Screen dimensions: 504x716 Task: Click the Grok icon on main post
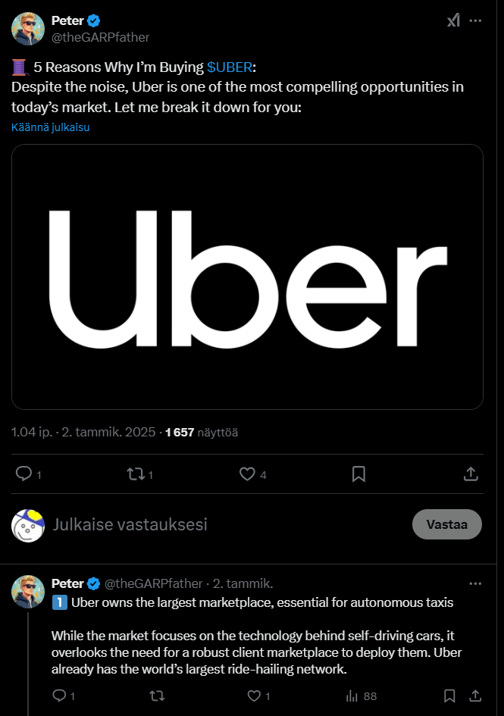(453, 21)
